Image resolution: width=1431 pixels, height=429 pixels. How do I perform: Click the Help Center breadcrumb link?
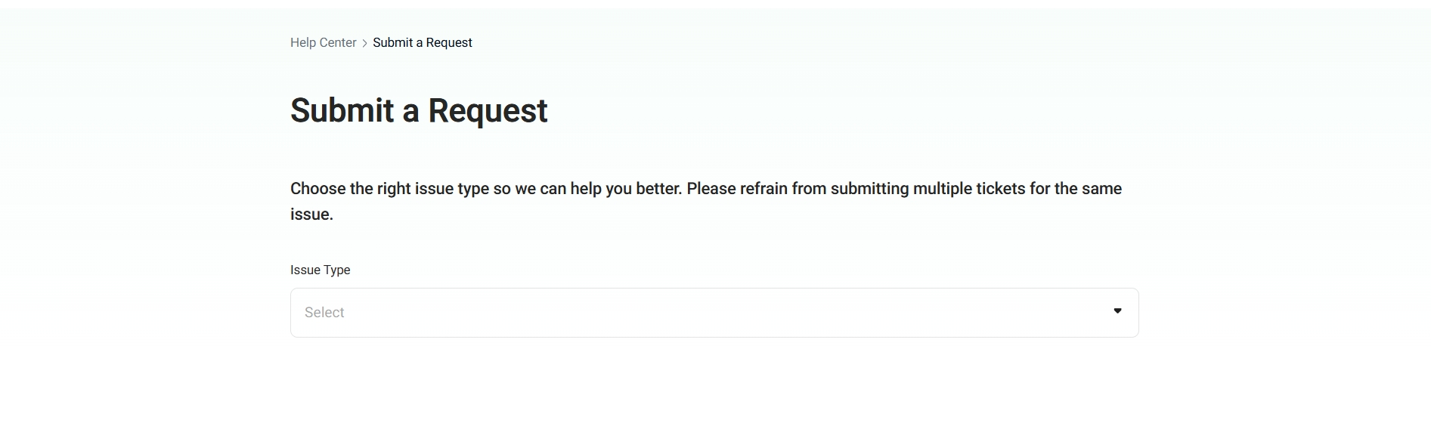(x=323, y=43)
